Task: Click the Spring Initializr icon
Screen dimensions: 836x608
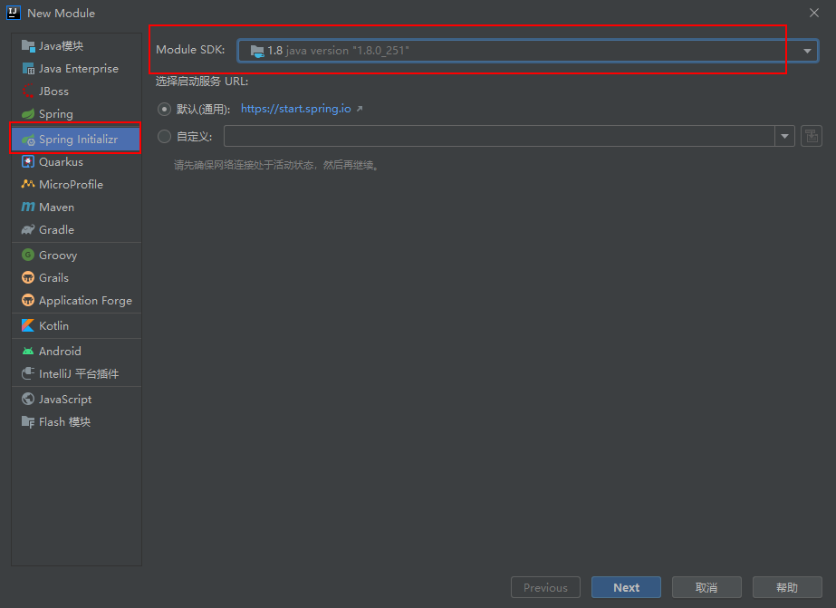Action: coord(28,140)
